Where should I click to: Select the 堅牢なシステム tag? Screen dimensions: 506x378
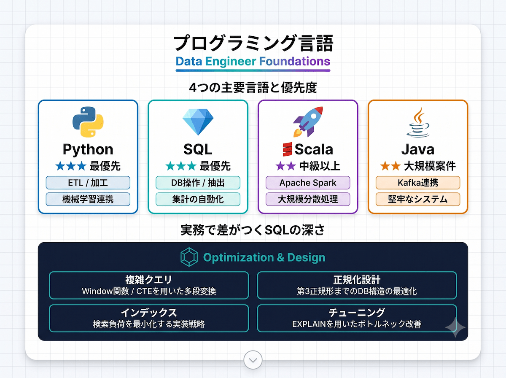pos(418,199)
